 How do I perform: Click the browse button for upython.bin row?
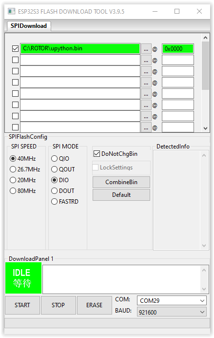click(146, 49)
